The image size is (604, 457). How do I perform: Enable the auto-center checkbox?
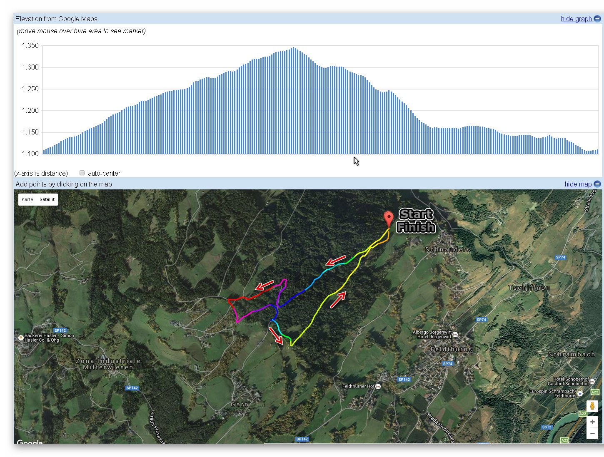click(x=82, y=173)
